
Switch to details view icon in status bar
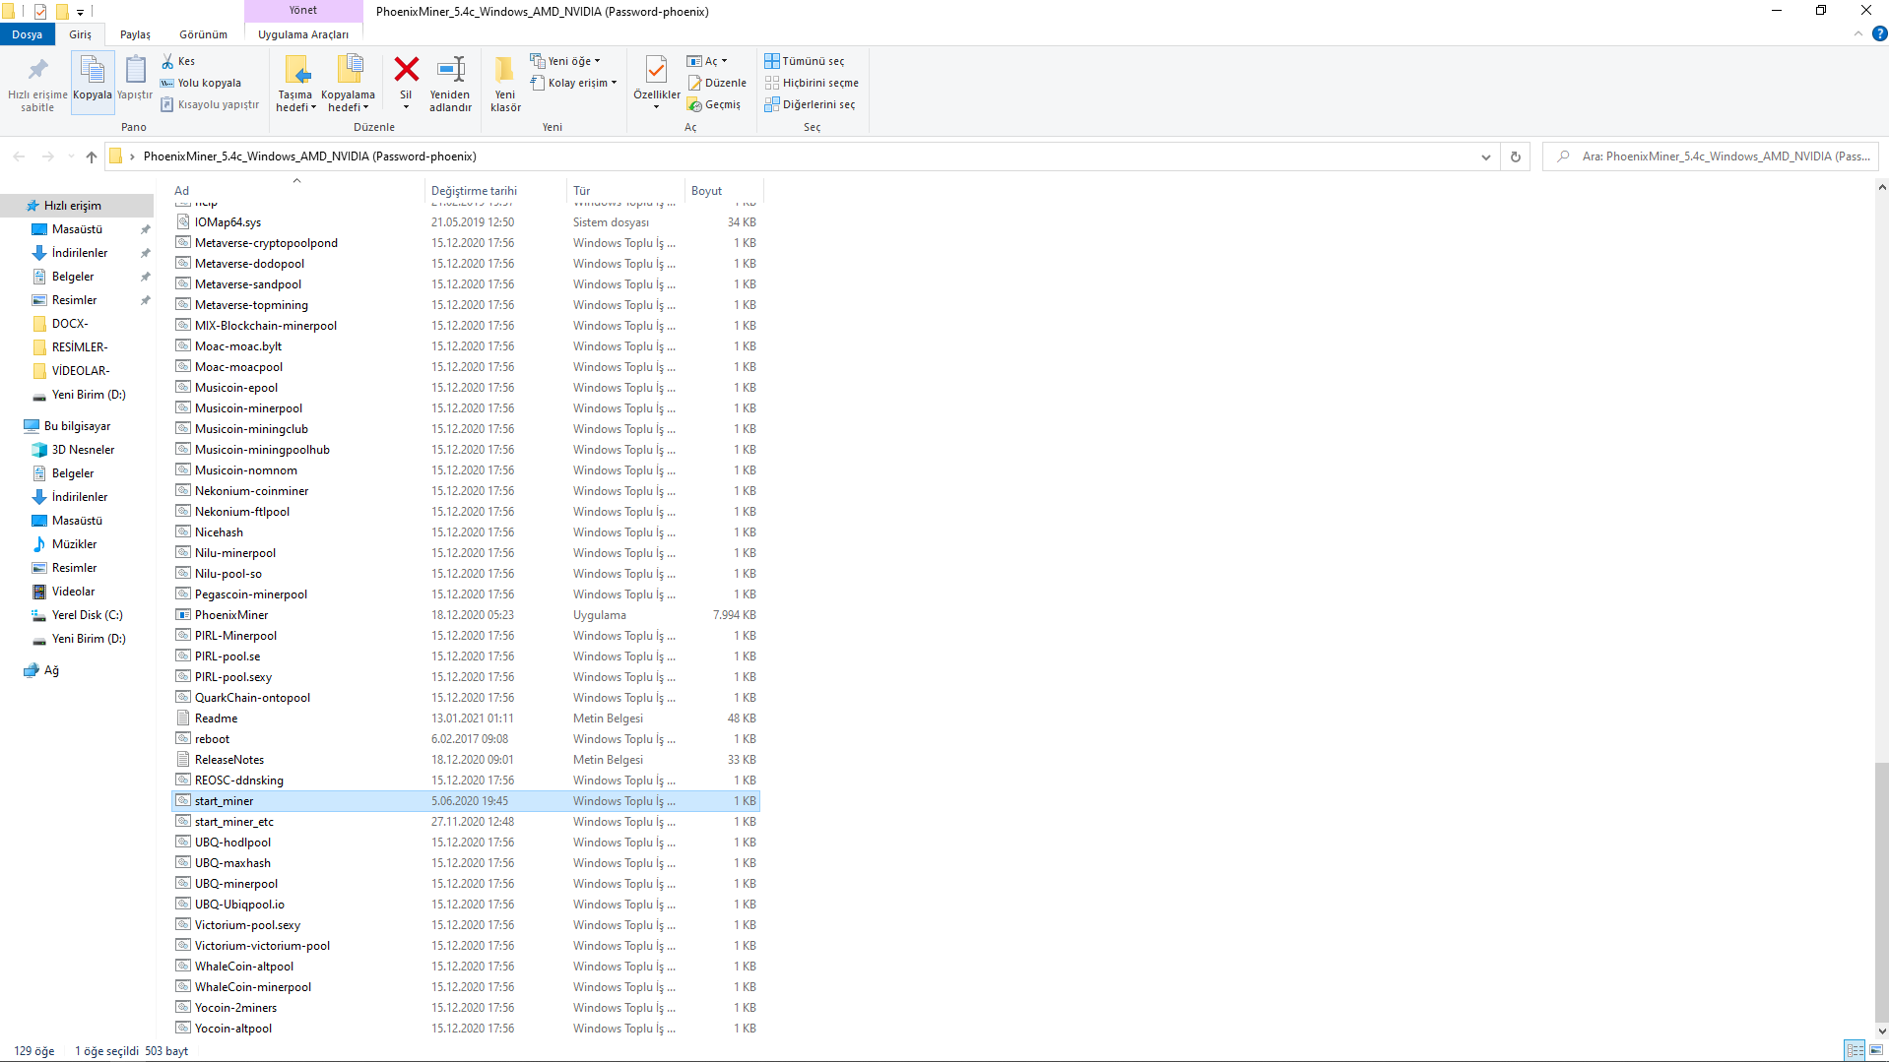click(1855, 1051)
